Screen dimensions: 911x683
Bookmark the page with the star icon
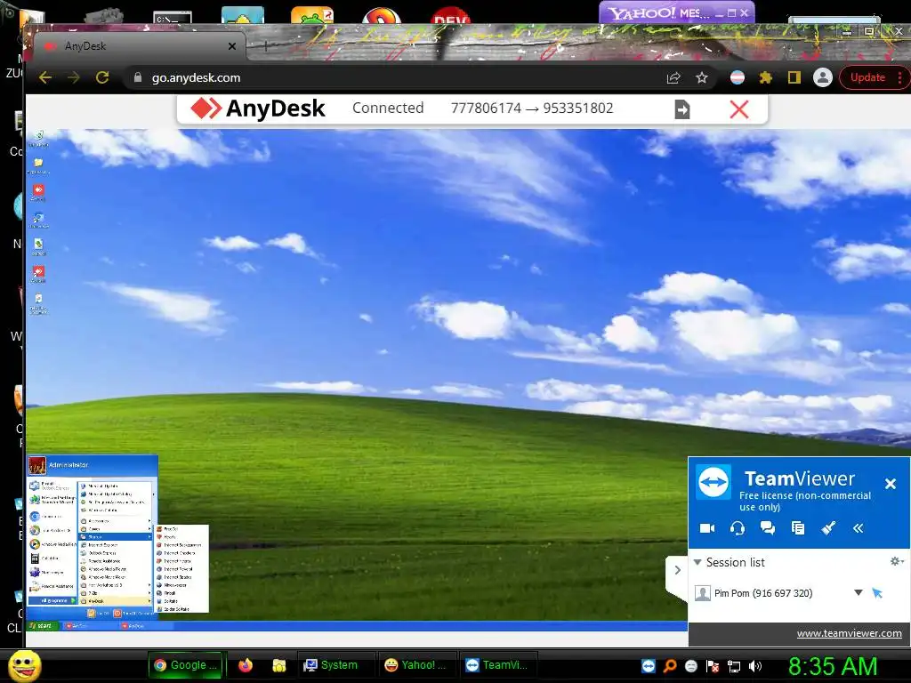tap(702, 78)
